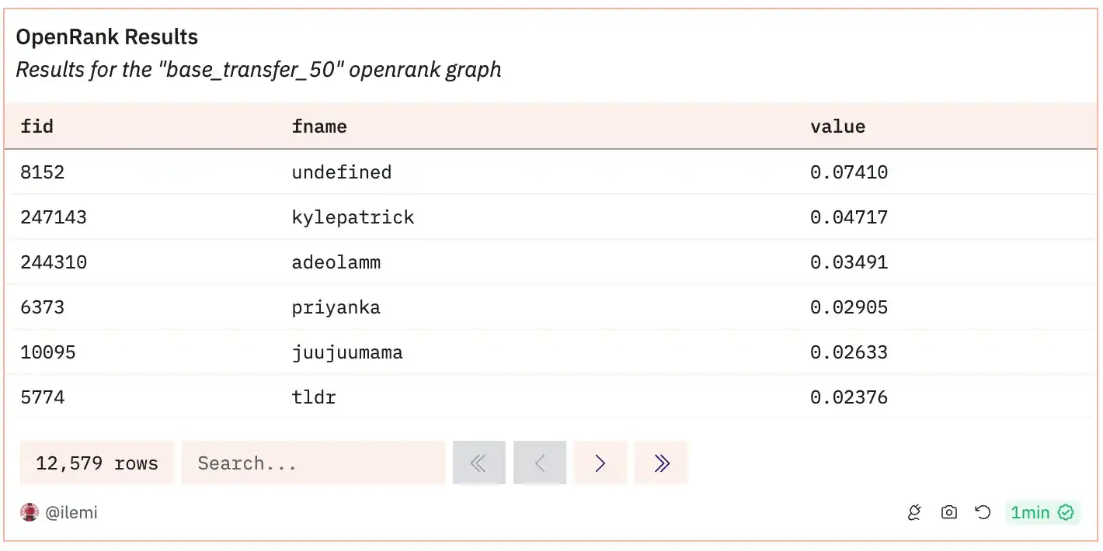Go to the next results page
Viewport: 1103px width, 551px height.
[x=600, y=463]
